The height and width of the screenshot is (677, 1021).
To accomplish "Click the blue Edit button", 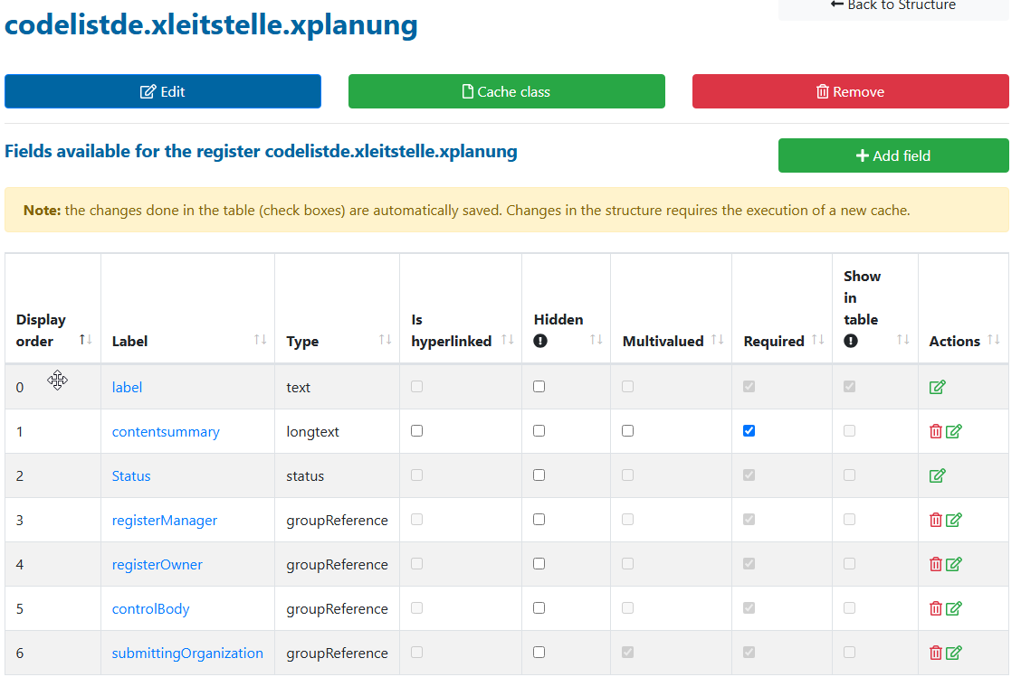I will tap(163, 91).
